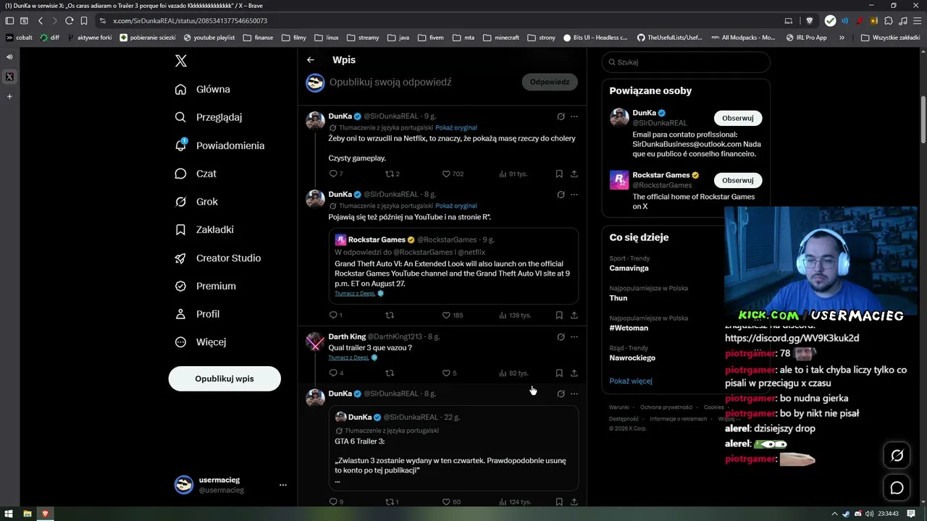
Task: Go to Główna in the sidebar
Action: click(x=203, y=89)
